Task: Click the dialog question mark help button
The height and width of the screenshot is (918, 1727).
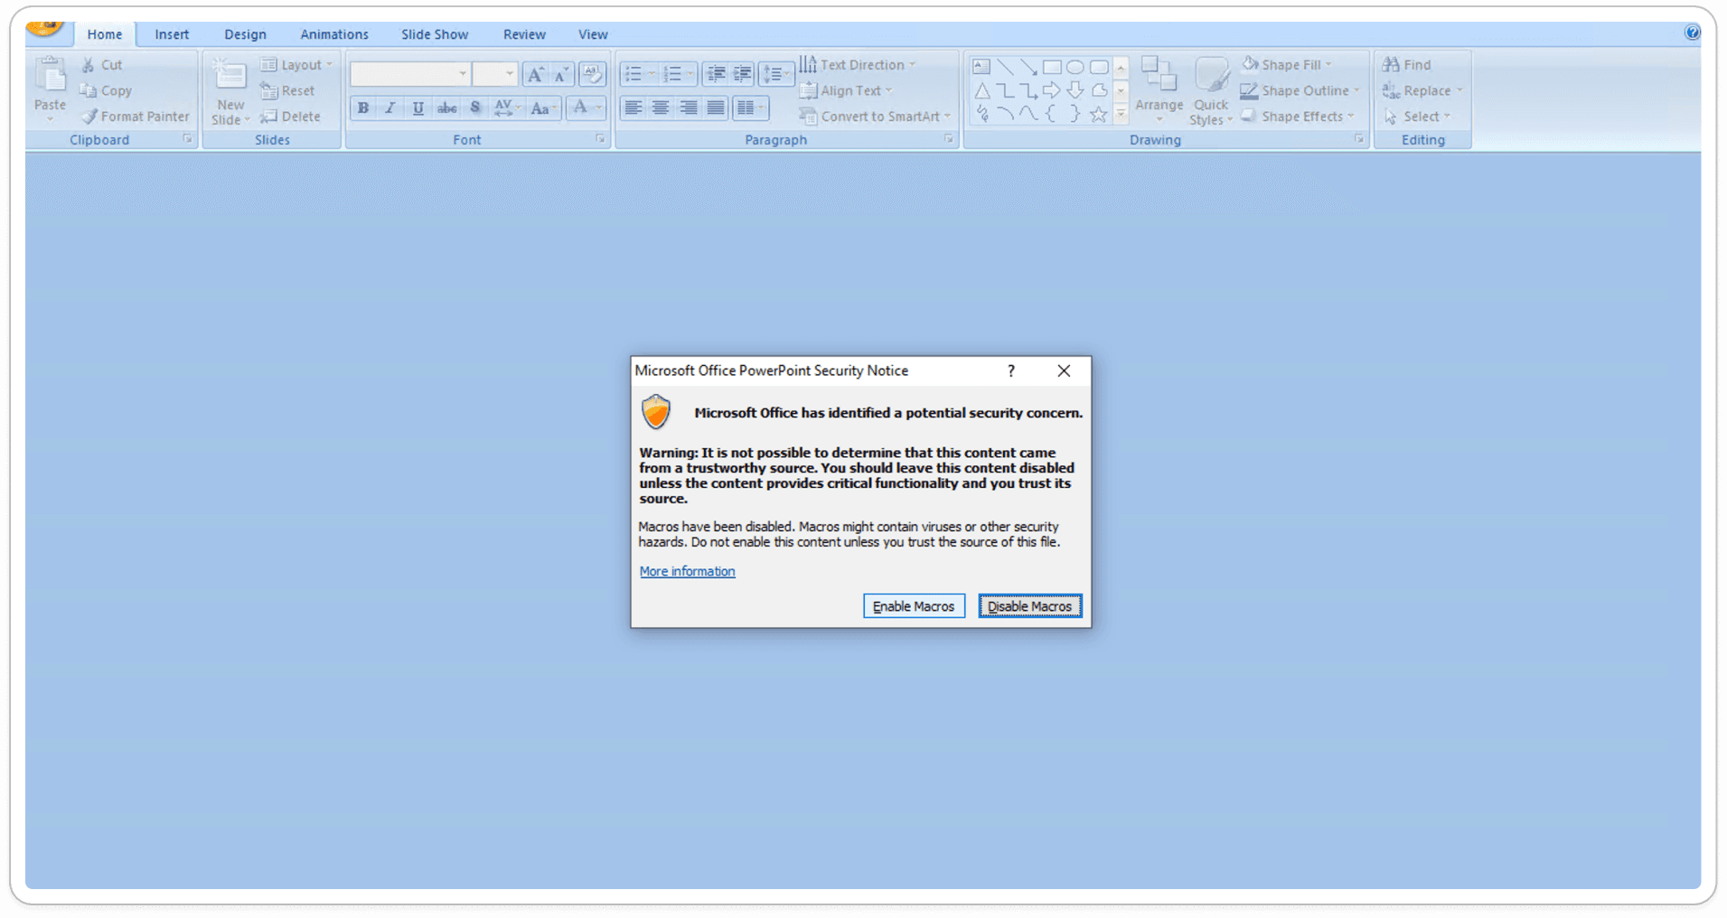Action: point(1011,370)
